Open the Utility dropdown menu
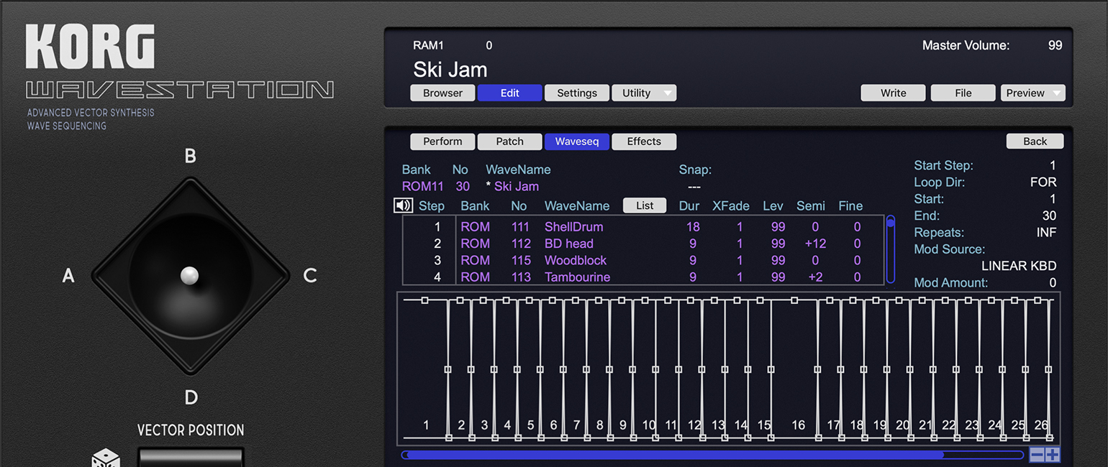 pyautogui.click(x=644, y=93)
